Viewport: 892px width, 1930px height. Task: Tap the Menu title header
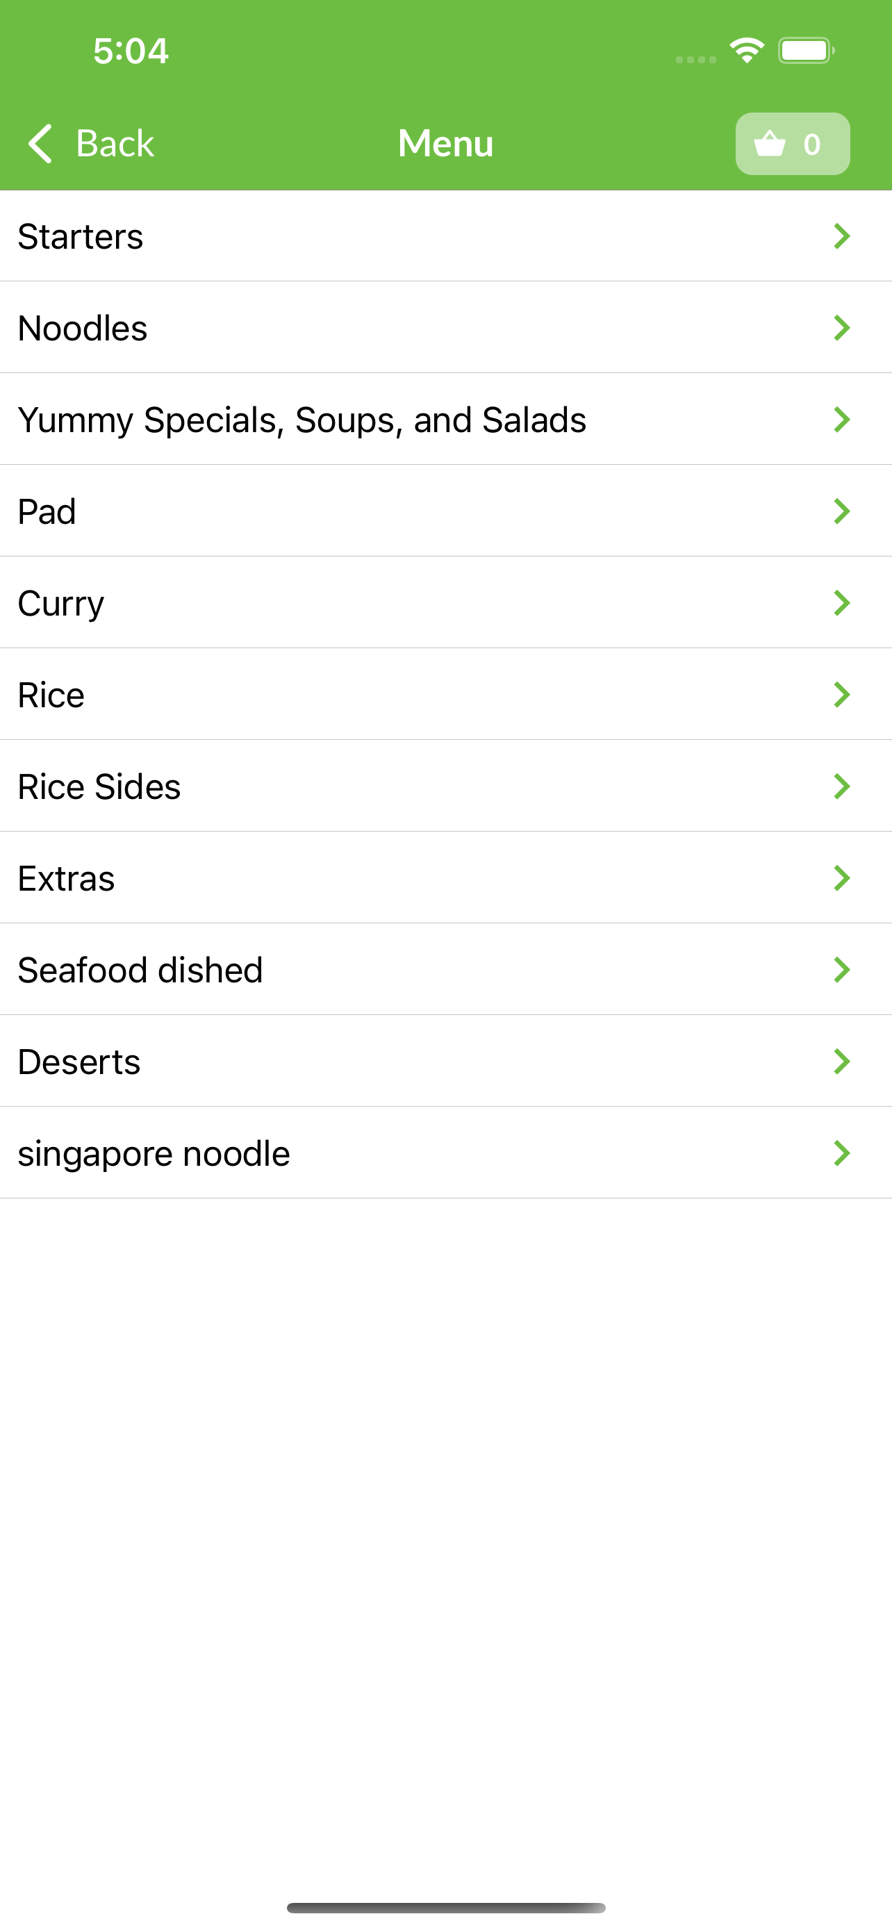[445, 143]
